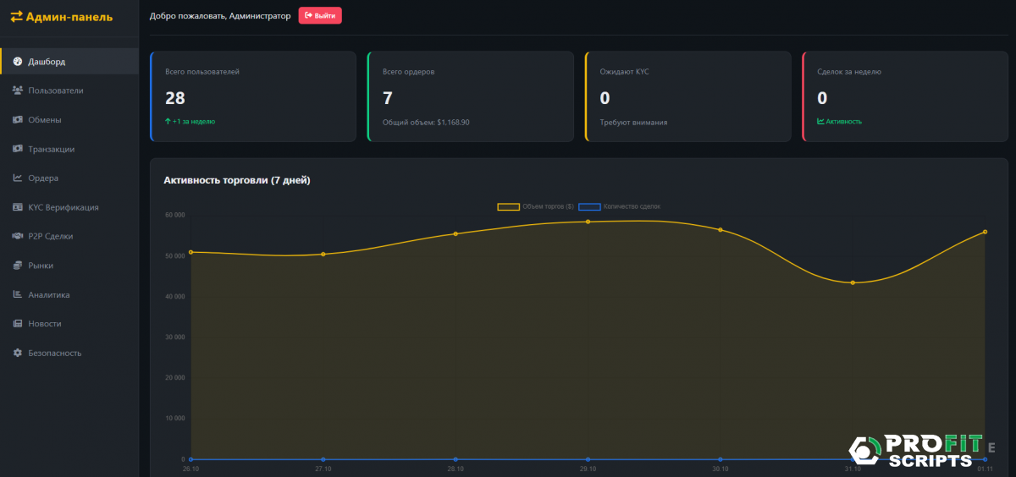Viewport: 1016px width, 477px height.
Task: Click the KYC verification ID card icon
Action: point(18,207)
